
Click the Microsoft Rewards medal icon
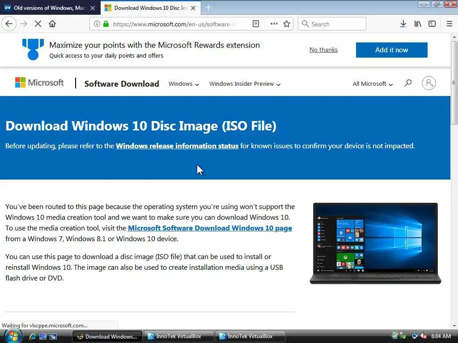coord(33,49)
